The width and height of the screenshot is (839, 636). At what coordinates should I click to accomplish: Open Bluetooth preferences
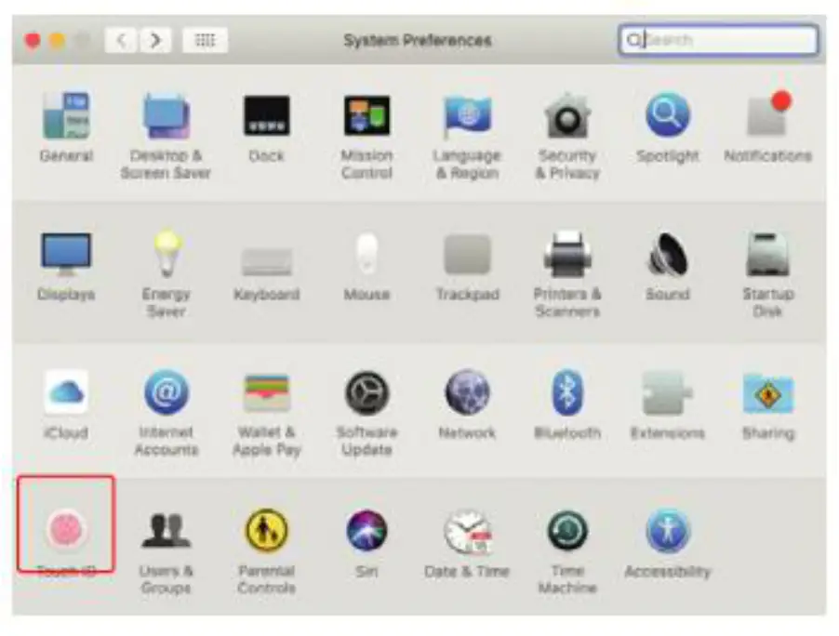pos(566,393)
